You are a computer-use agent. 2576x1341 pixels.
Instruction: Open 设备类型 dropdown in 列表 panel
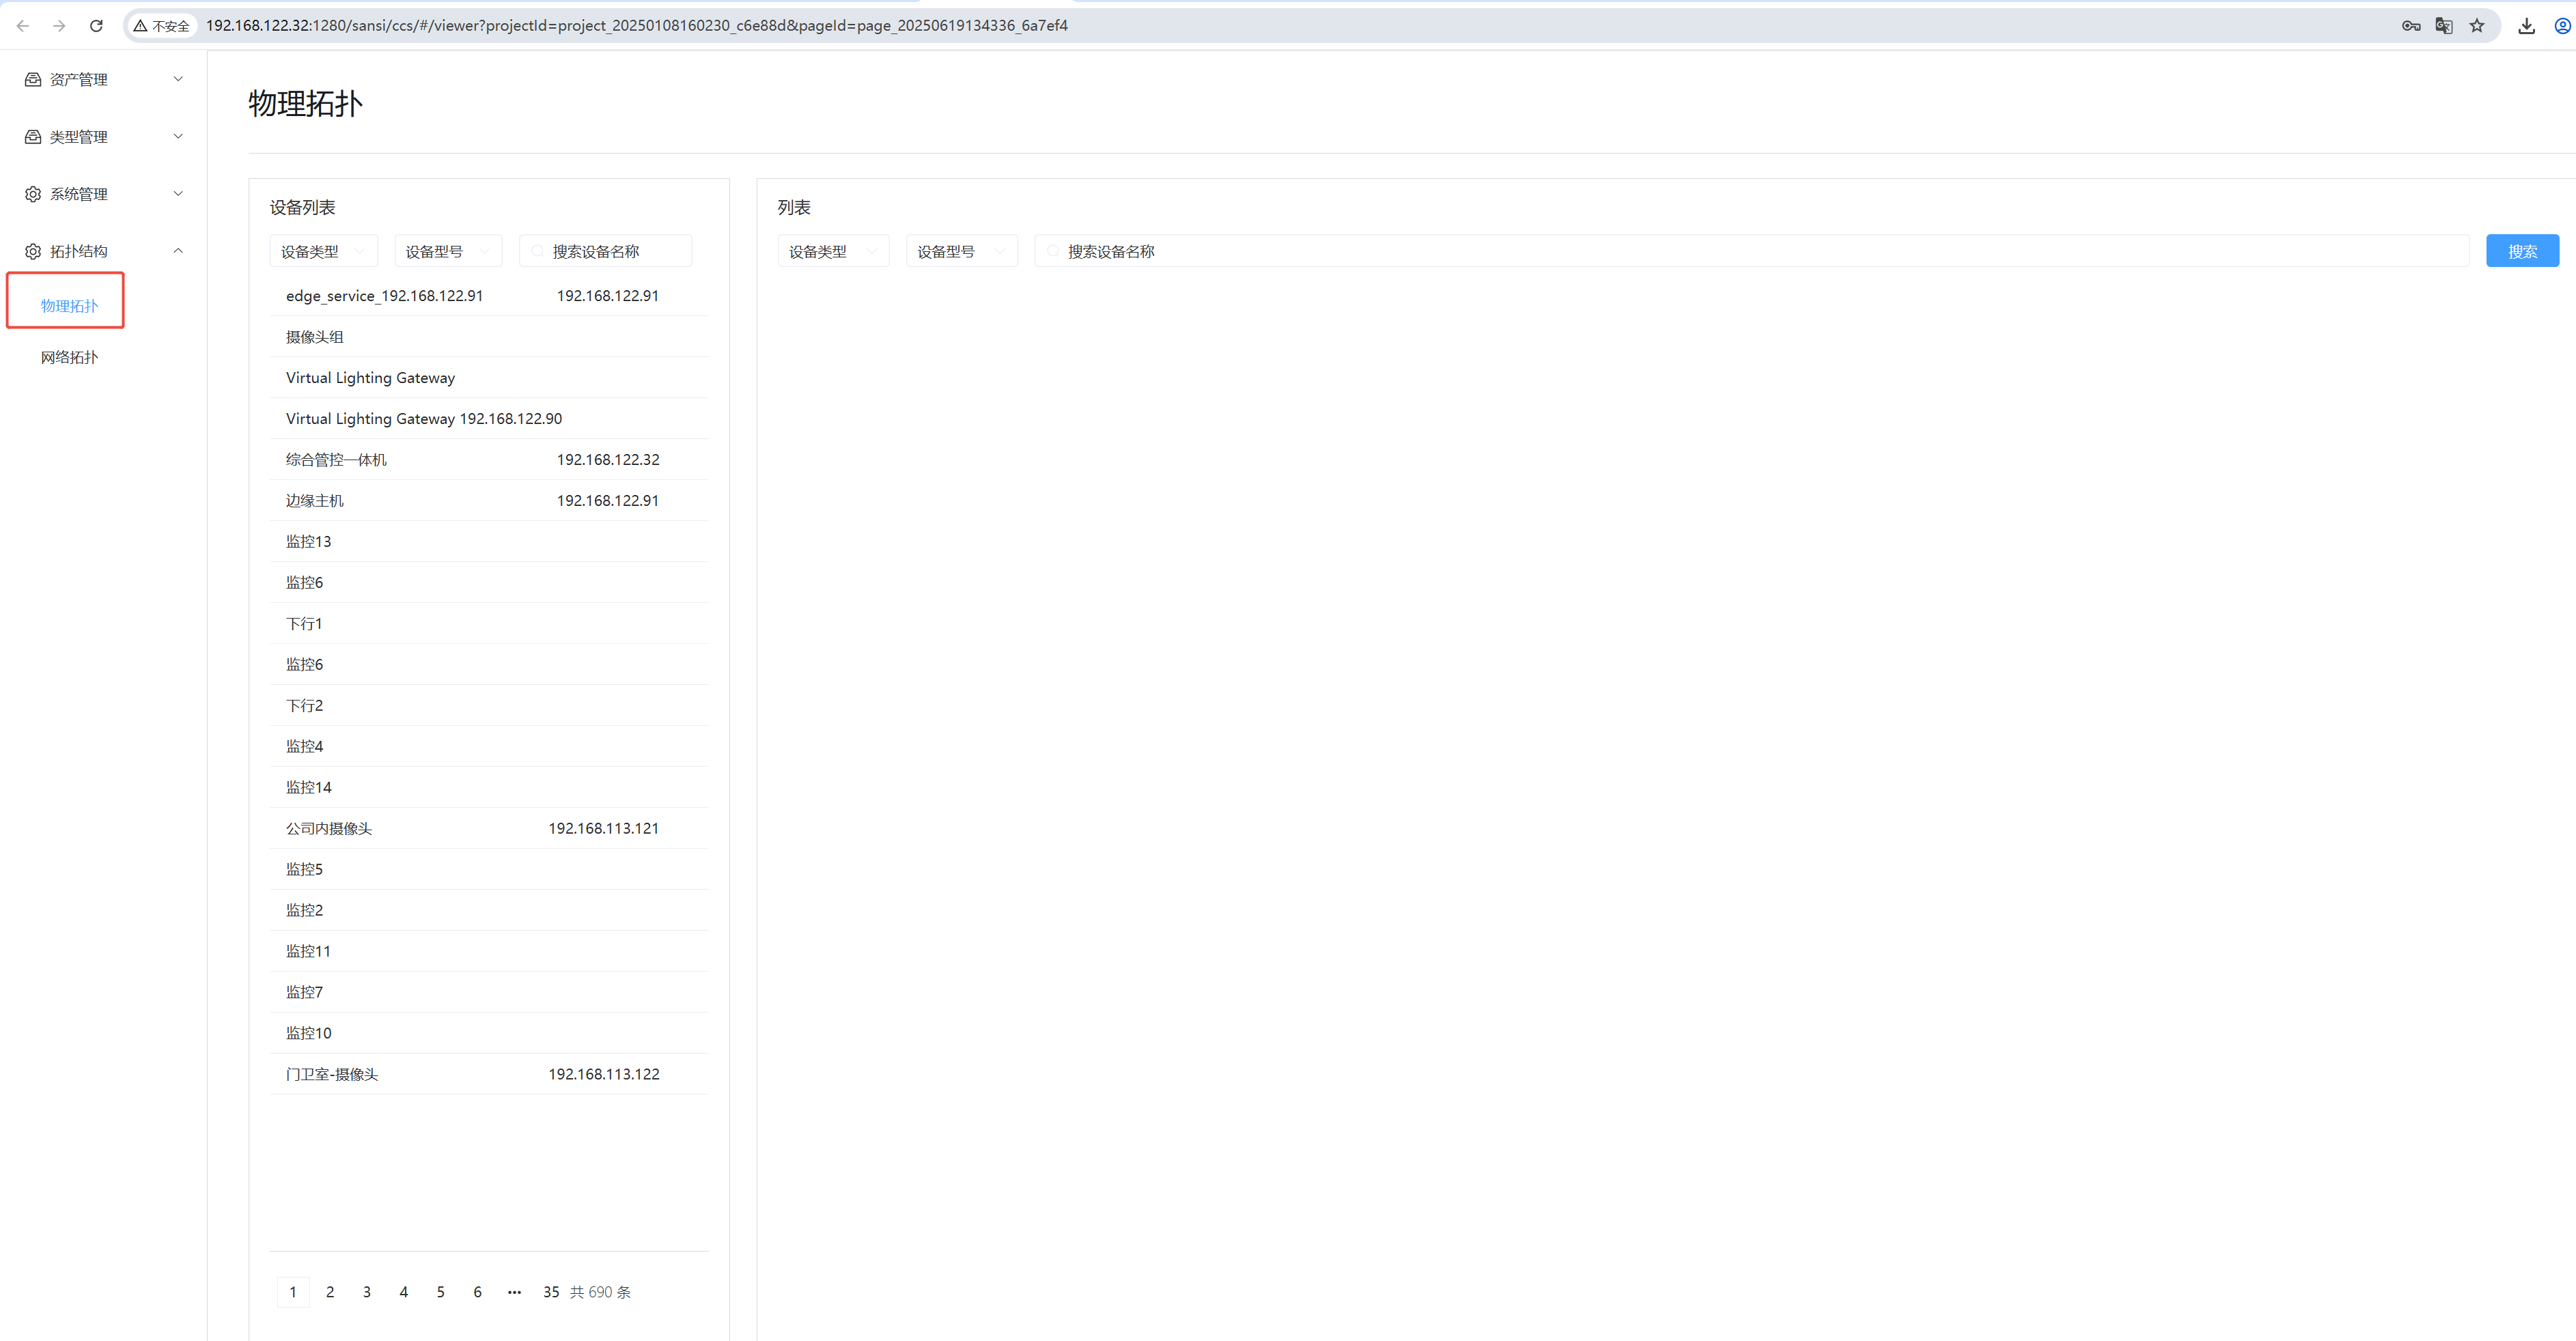pos(833,251)
